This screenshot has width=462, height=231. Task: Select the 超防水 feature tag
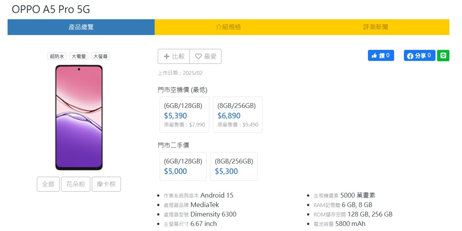click(x=57, y=56)
